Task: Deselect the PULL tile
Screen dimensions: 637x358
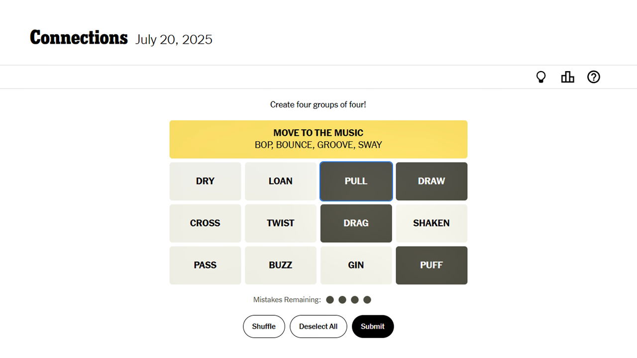Action: [356, 181]
